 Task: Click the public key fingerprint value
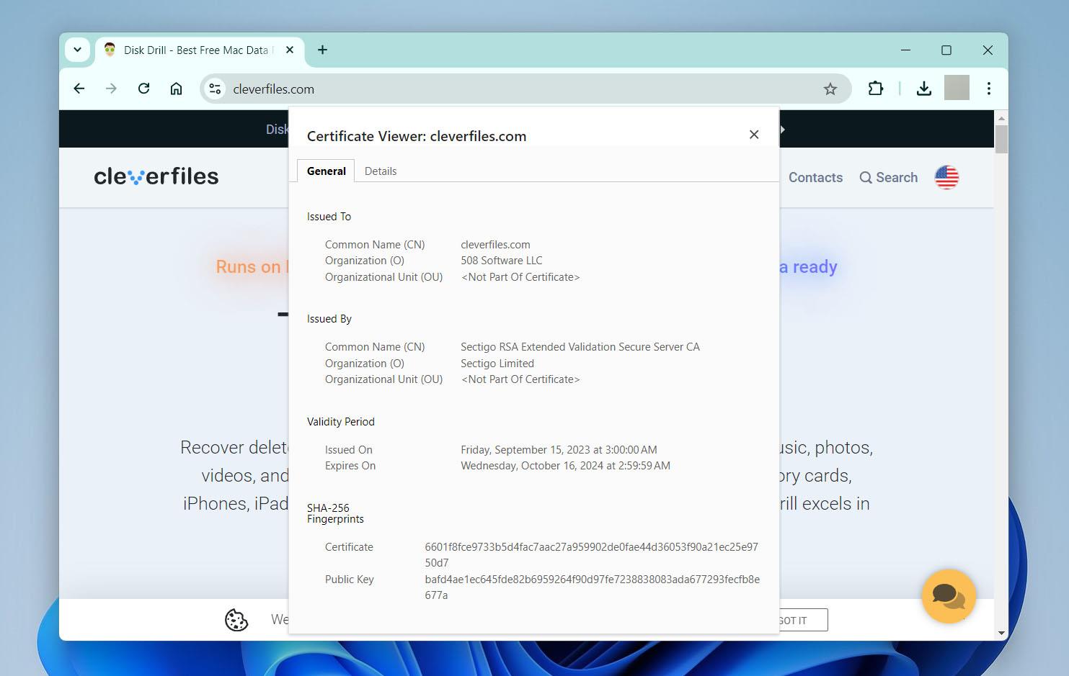click(x=592, y=587)
